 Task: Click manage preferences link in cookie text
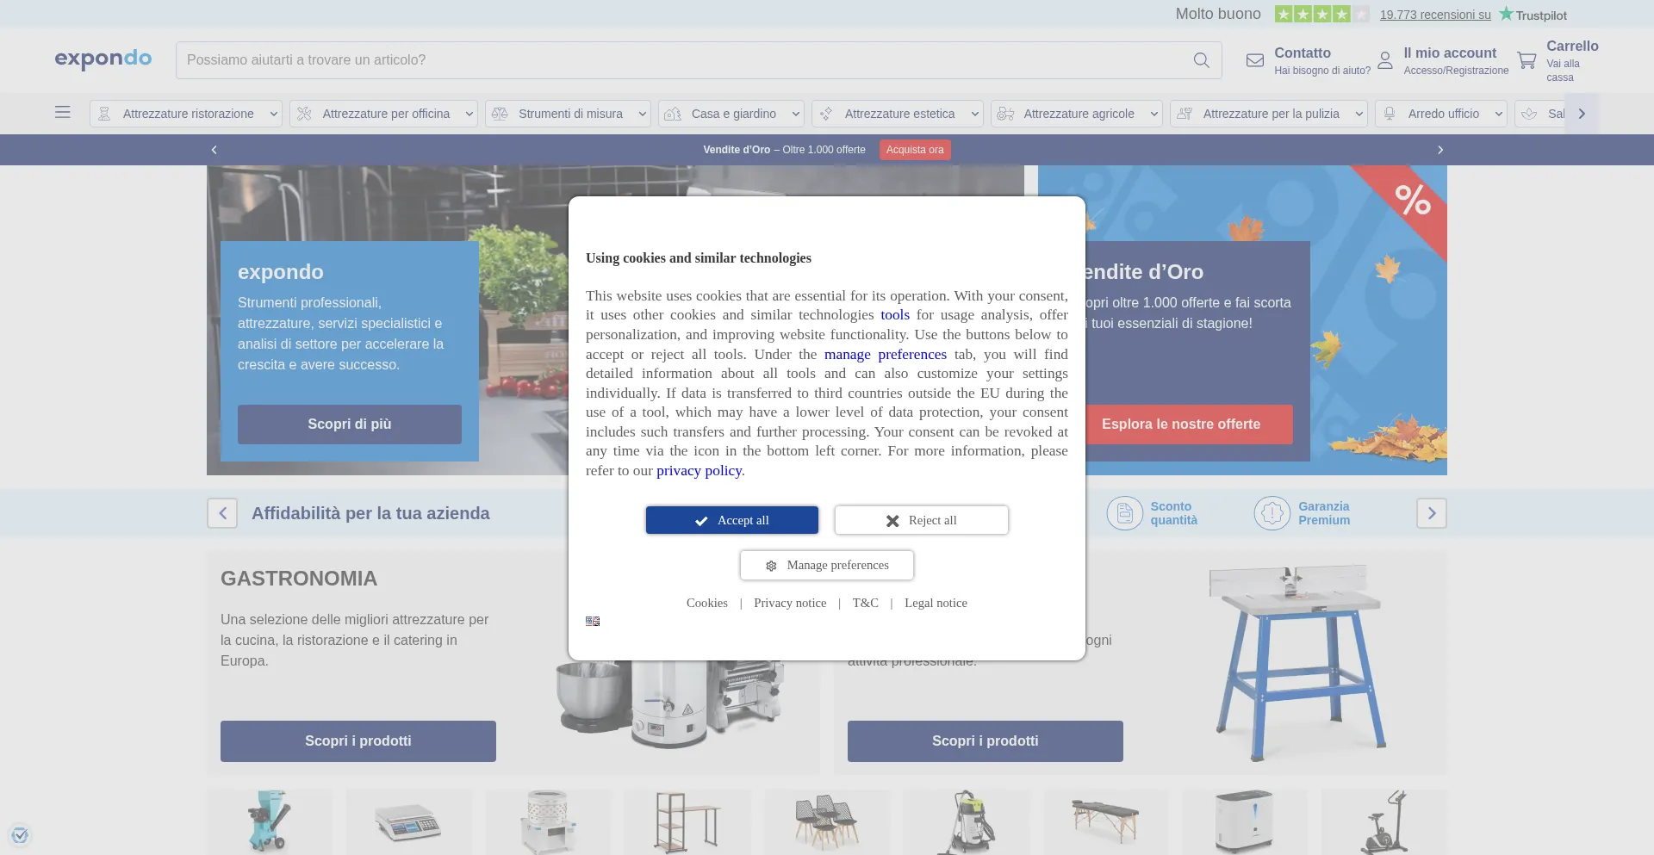point(886,355)
